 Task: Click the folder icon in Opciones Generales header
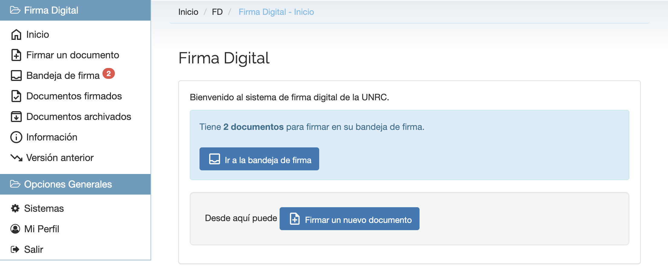click(x=15, y=184)
